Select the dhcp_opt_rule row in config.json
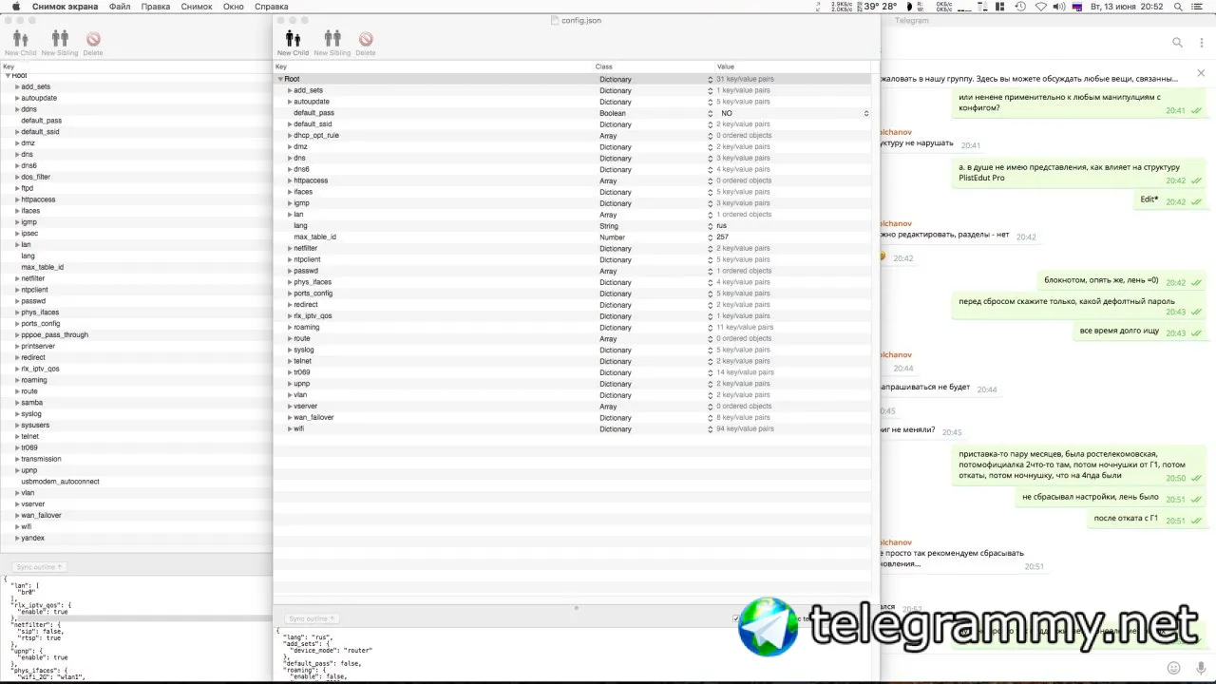The height and width of the screenshot is (684, 1216). click(x=572, y=136)
